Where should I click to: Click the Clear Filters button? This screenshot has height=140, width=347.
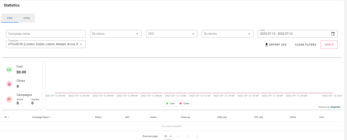[x=306, y=45]
